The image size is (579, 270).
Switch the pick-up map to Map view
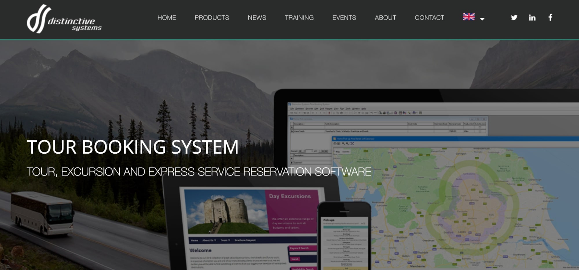click(x=338, y=152)
